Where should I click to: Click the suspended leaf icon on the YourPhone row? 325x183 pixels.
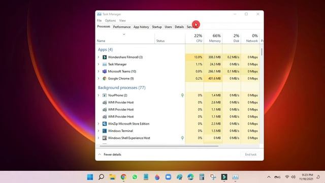pos(182,95)
